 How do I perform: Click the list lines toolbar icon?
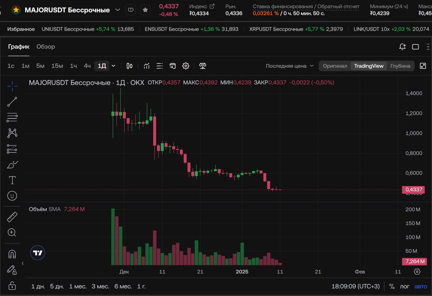click(x=160, y=66)
